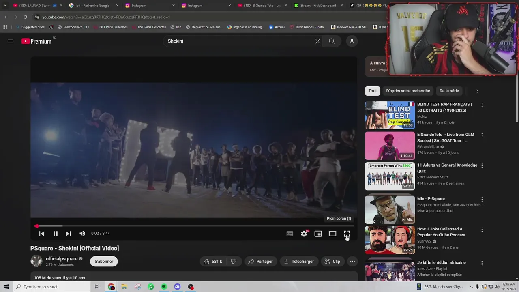Select D'après votre recherche chip
The image size is (519, 292).
coord(408,91)
